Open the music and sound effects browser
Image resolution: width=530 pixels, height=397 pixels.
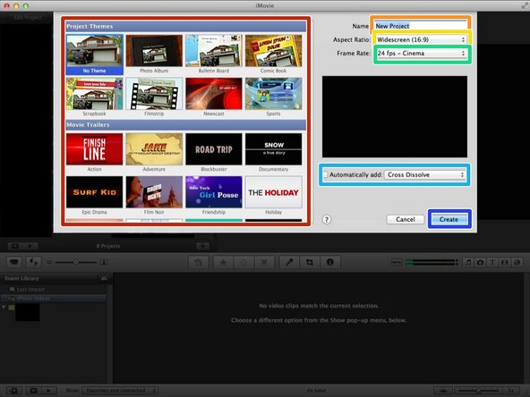coord(468,262)
